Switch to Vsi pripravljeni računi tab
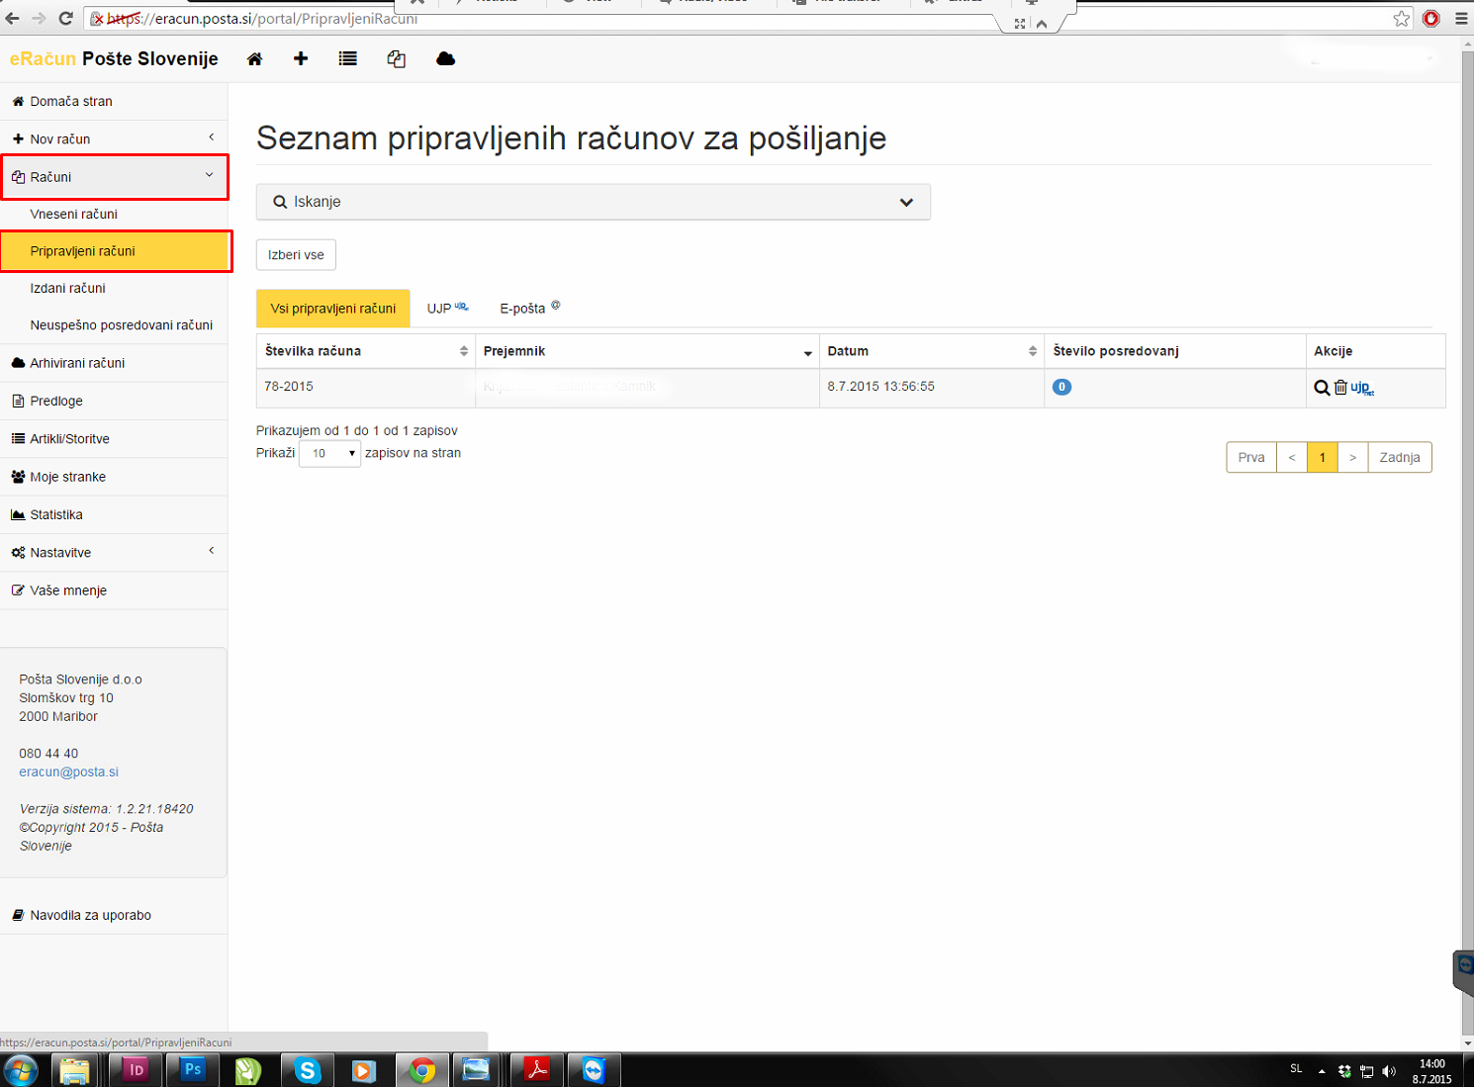1474x1087 pixels. (332, 309)
